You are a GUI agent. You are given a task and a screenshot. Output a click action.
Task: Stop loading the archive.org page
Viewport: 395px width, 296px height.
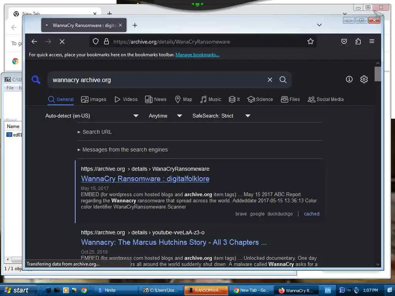click(x=62, y=42)
